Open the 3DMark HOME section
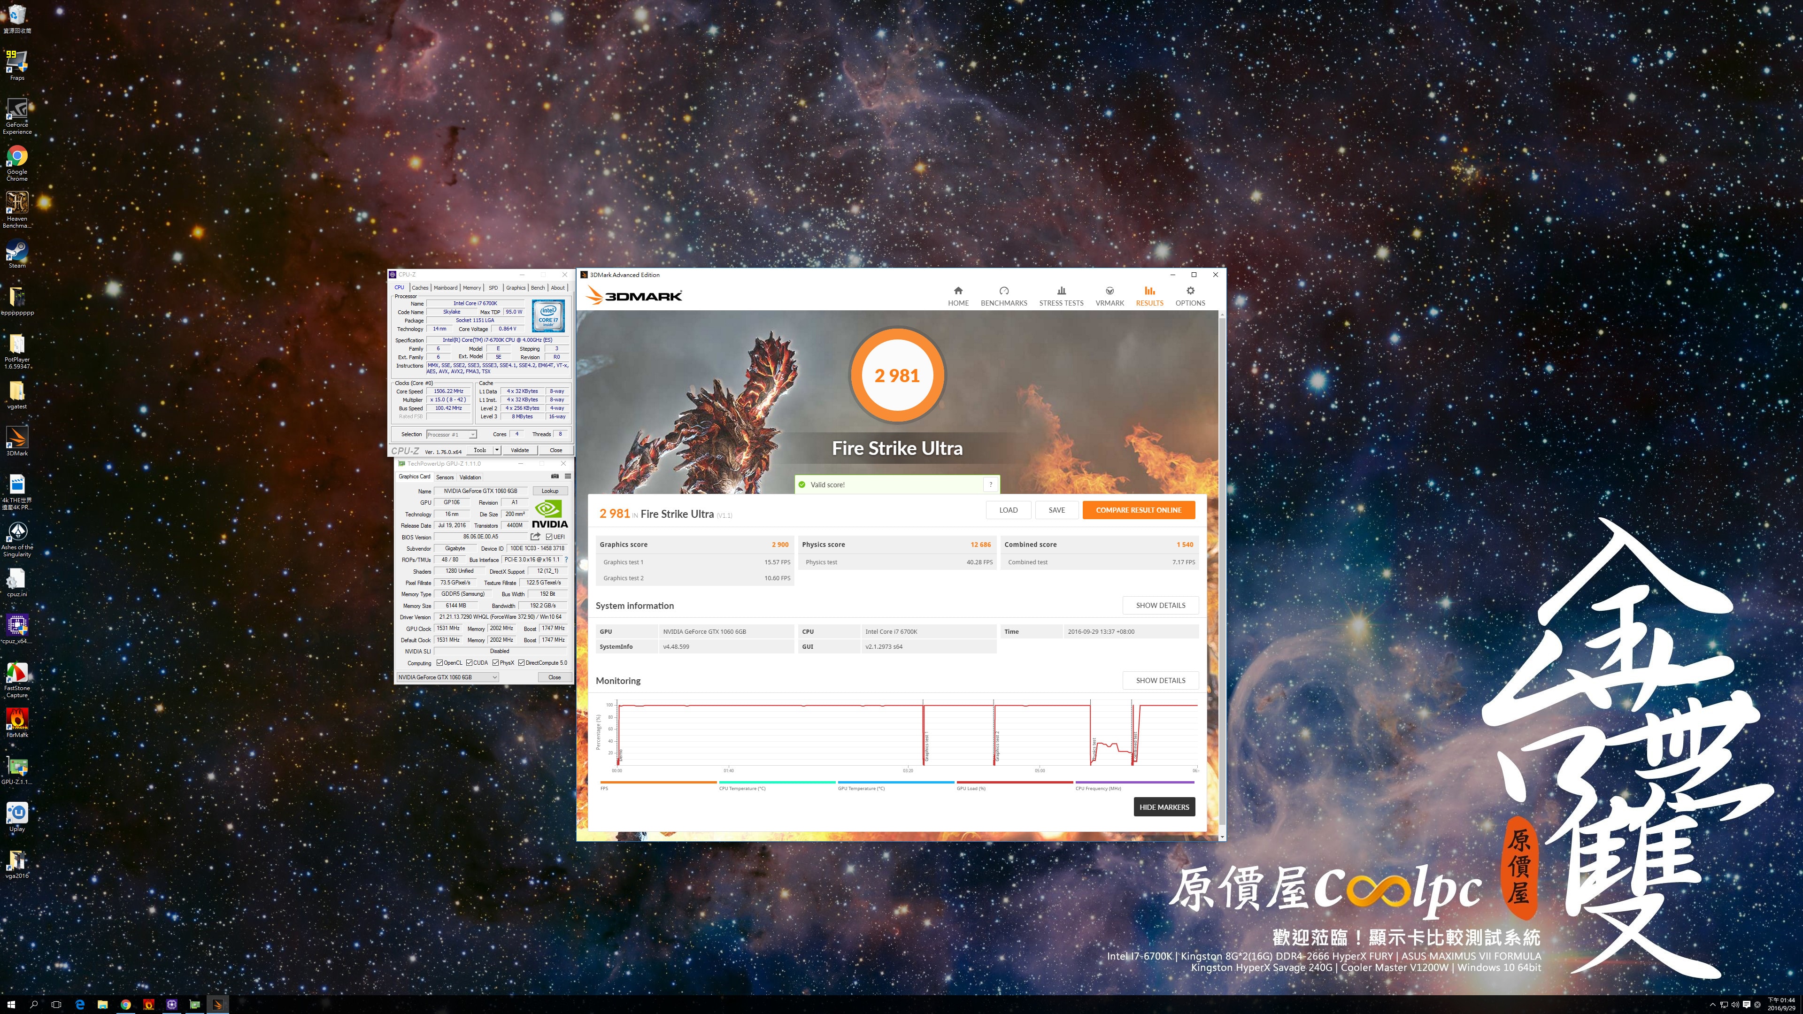 [957, 296]
